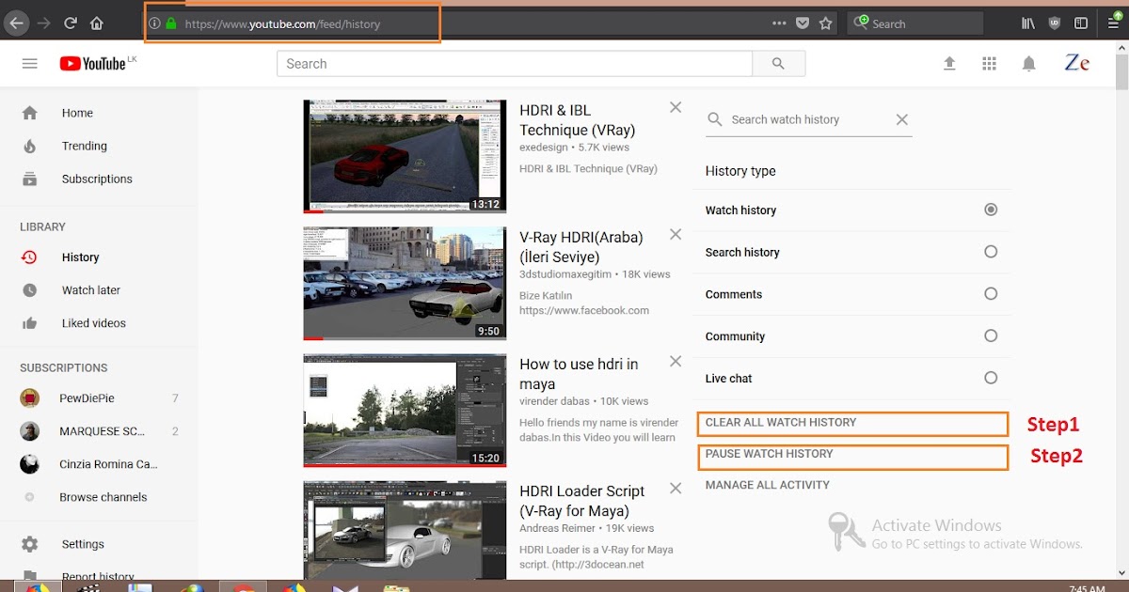Open the notifications bell
This screenshot has height=592, width=1129.
(1028, 63)
